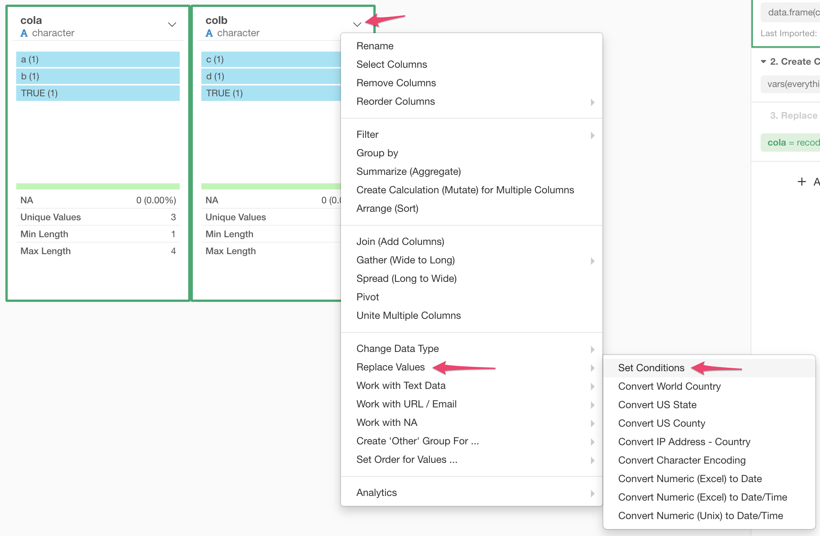This screenshot has width=820, height=536.
Task: Select 'Convert US State' option
Action: tap(658, 405)
